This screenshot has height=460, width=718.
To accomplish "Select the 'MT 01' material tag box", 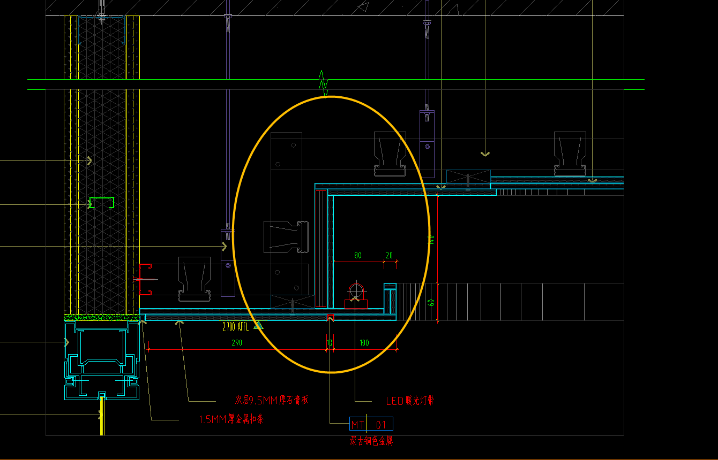I will click(x=371, y=424).
